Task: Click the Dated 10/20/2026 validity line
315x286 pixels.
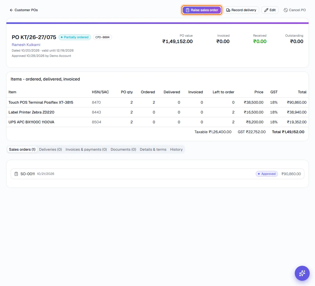Action: coord(43,51)
